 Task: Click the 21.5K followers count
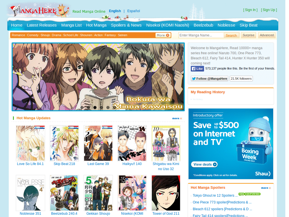point(241,79)
